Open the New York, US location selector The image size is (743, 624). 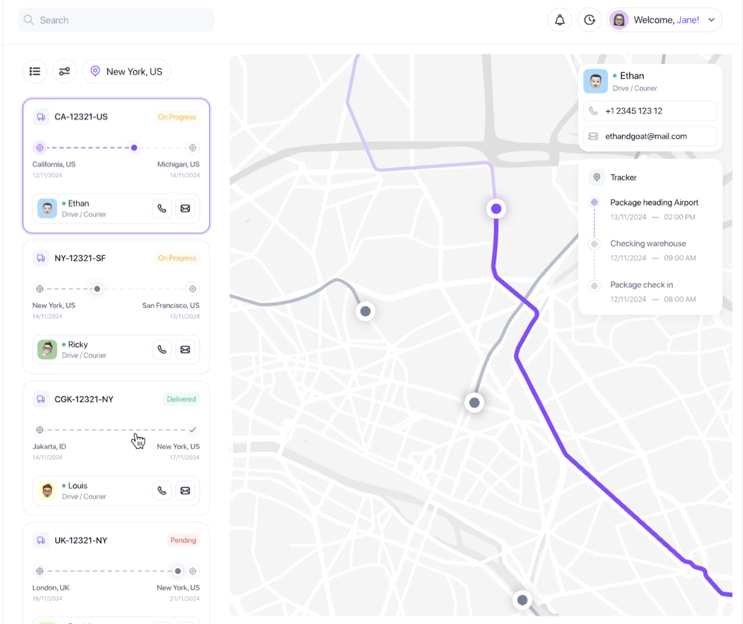click(126, 71)
